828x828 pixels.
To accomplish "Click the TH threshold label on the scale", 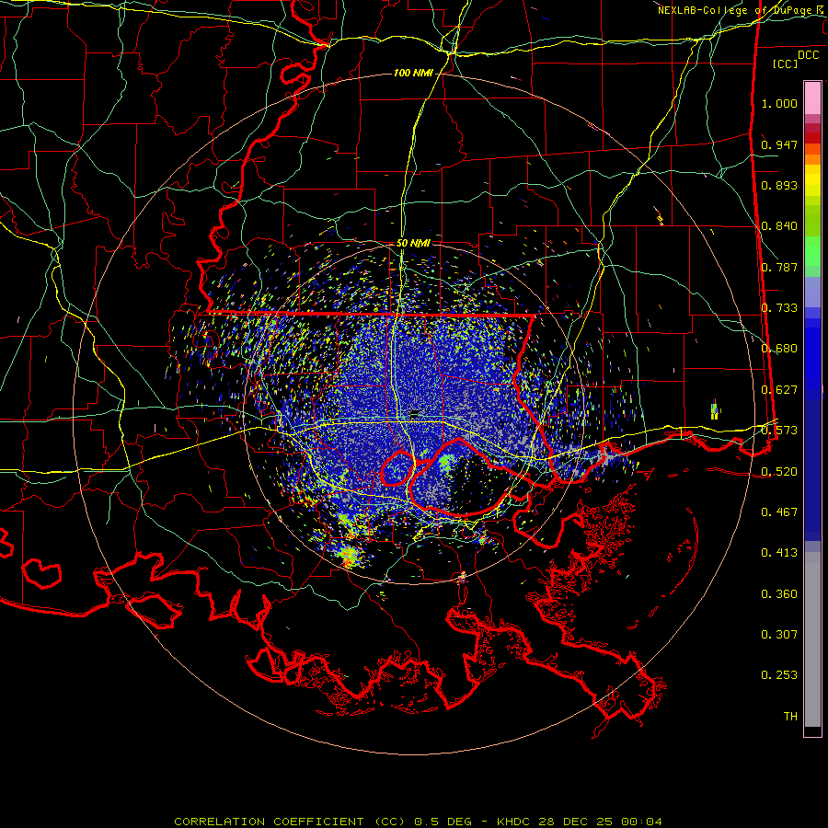I will (790, 717).
